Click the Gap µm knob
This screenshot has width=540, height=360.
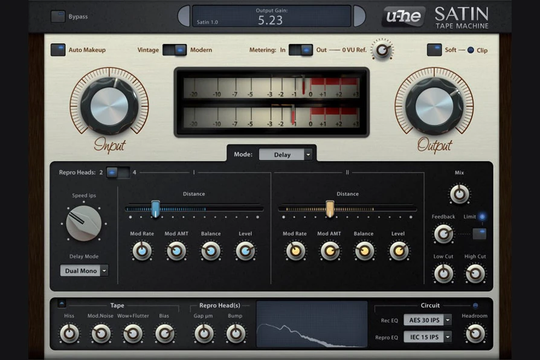[204, 333]
